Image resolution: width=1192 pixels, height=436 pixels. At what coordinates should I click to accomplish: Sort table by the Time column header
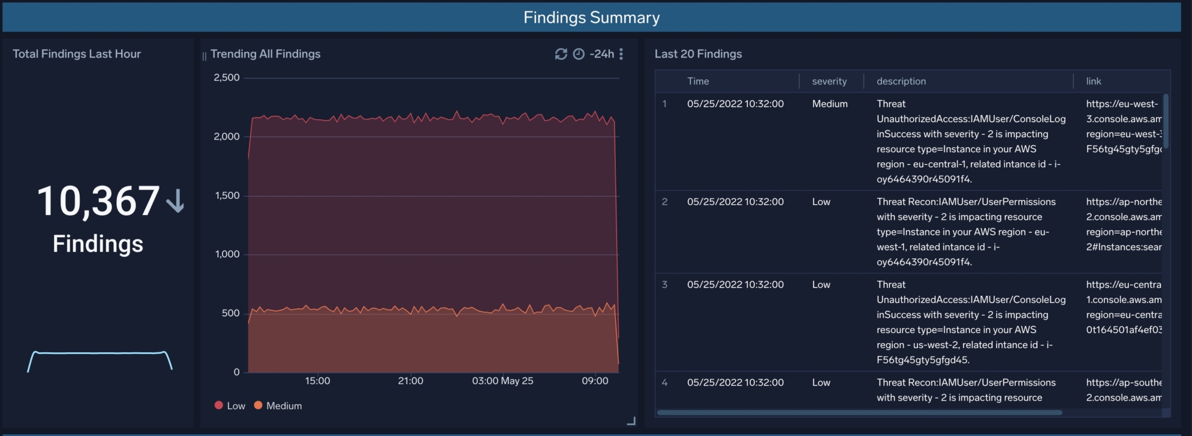click(x=698, y=81)
